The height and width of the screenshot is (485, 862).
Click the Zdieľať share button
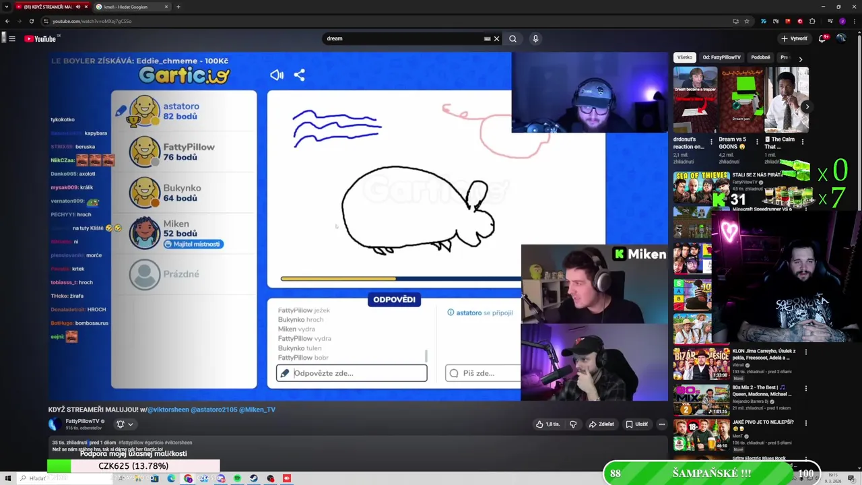point(601,424)
